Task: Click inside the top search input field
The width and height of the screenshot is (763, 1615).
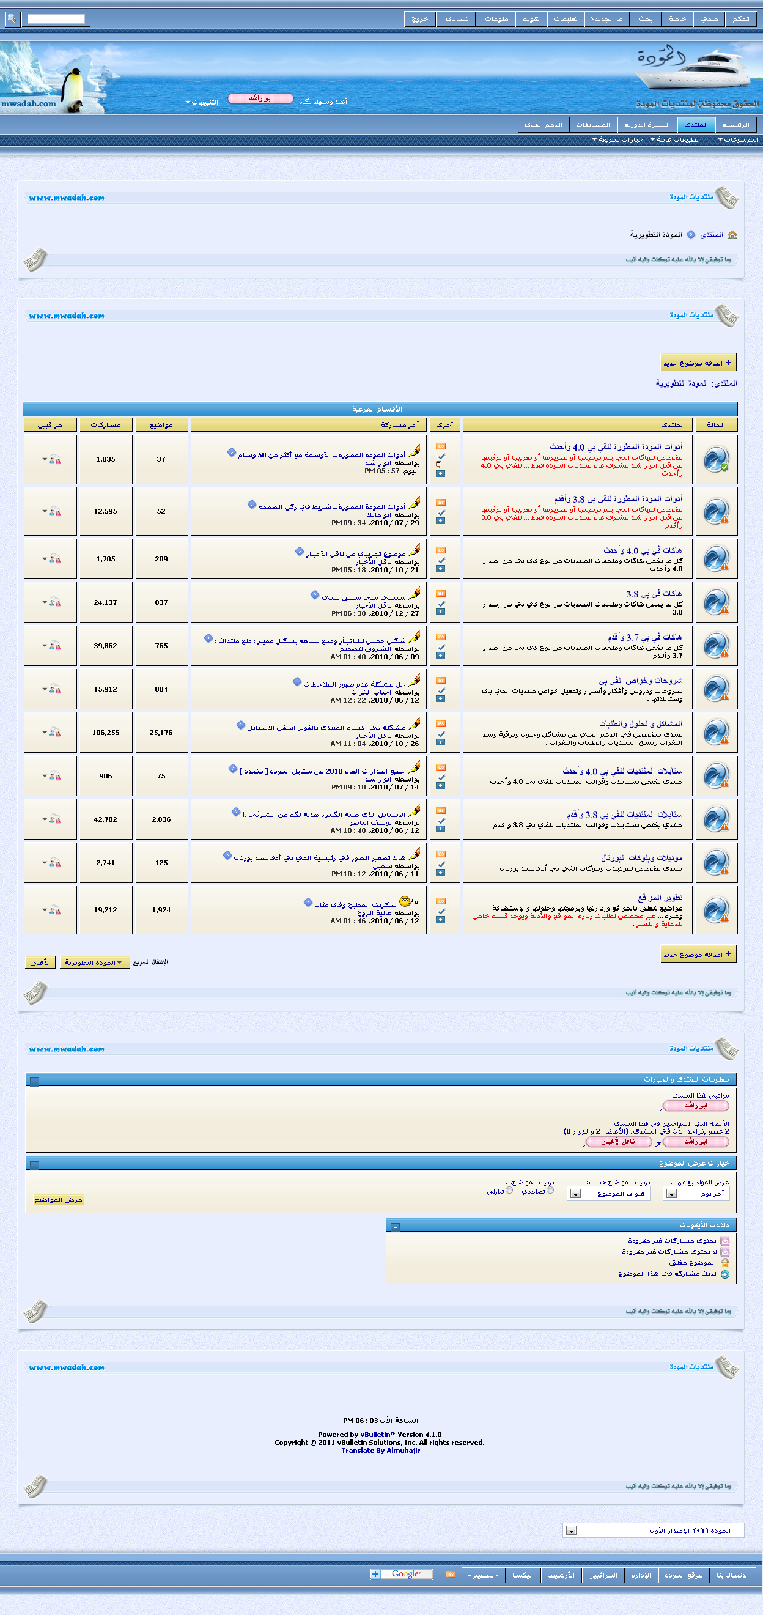Action: tap(56, 19)
